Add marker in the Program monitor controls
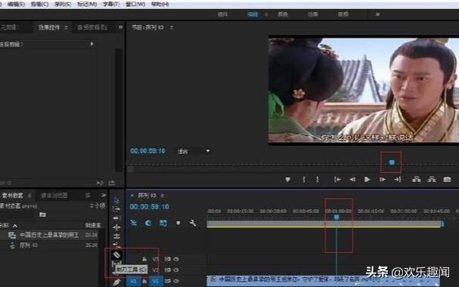Viewport: 459px width, 287px height. [288, 180]
